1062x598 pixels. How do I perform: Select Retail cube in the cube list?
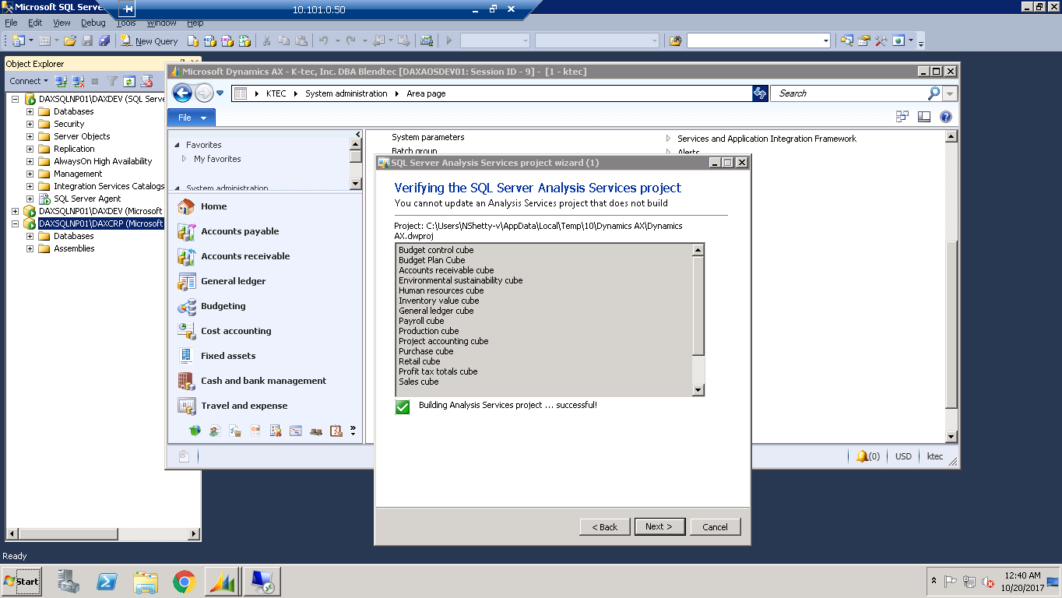[419, 361]
